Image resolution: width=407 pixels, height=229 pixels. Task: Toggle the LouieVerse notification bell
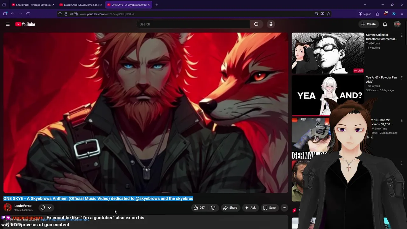[43, 208]
